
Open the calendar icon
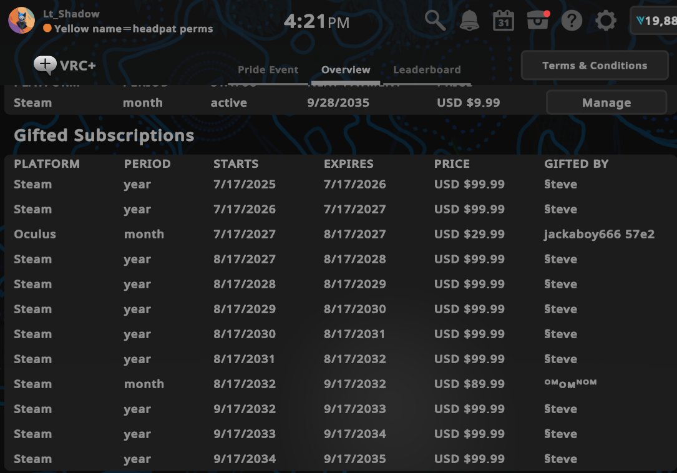503,21
